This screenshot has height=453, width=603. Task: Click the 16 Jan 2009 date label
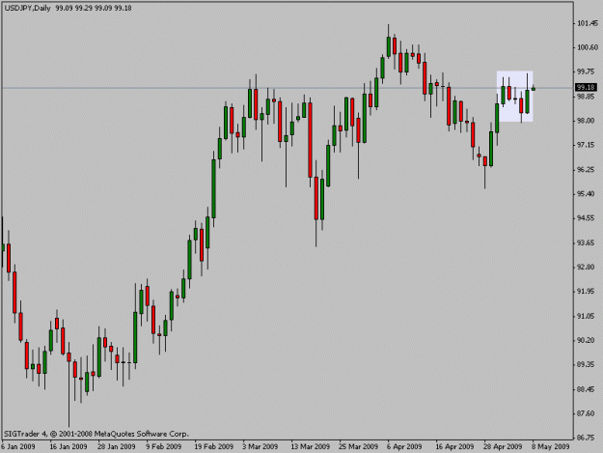point(69,447)
